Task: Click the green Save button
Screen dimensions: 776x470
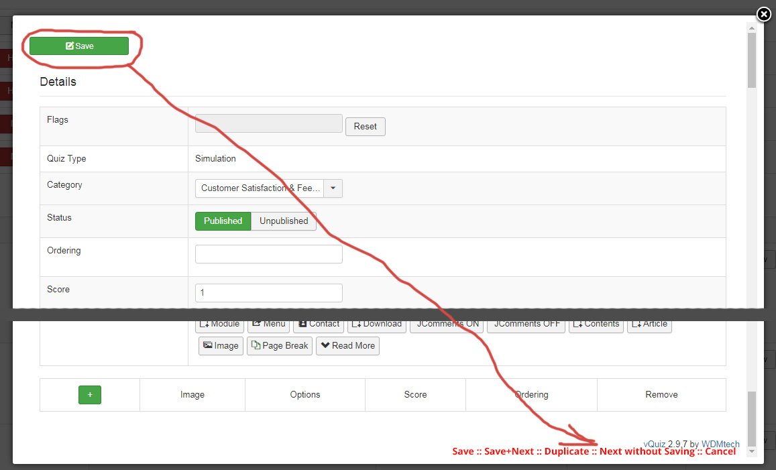Action: 79,46
